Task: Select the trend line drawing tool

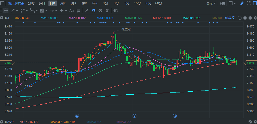Action: (13, 11)
